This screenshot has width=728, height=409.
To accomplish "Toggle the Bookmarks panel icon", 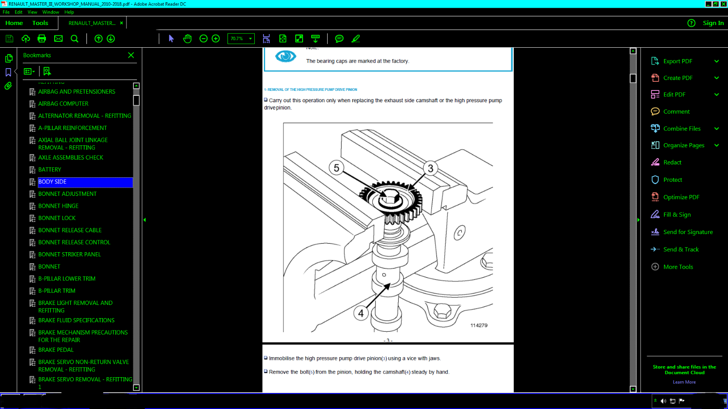I will [x=8, y=72].
